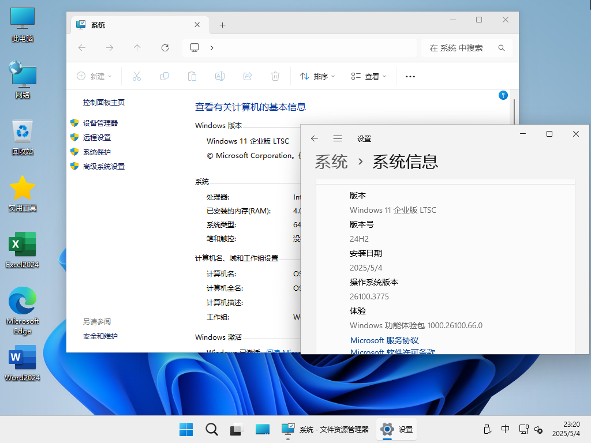
Task: Launch Word2024 from the desktop
Action: 23,363
